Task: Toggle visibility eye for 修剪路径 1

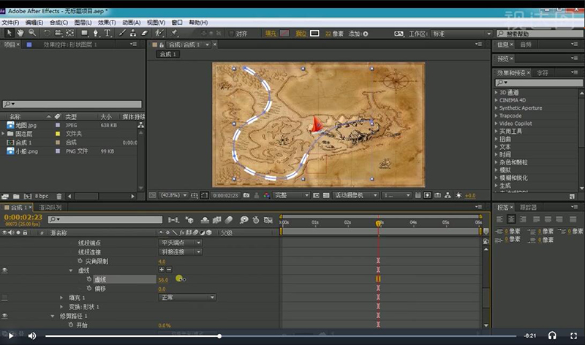Action: 5,316
